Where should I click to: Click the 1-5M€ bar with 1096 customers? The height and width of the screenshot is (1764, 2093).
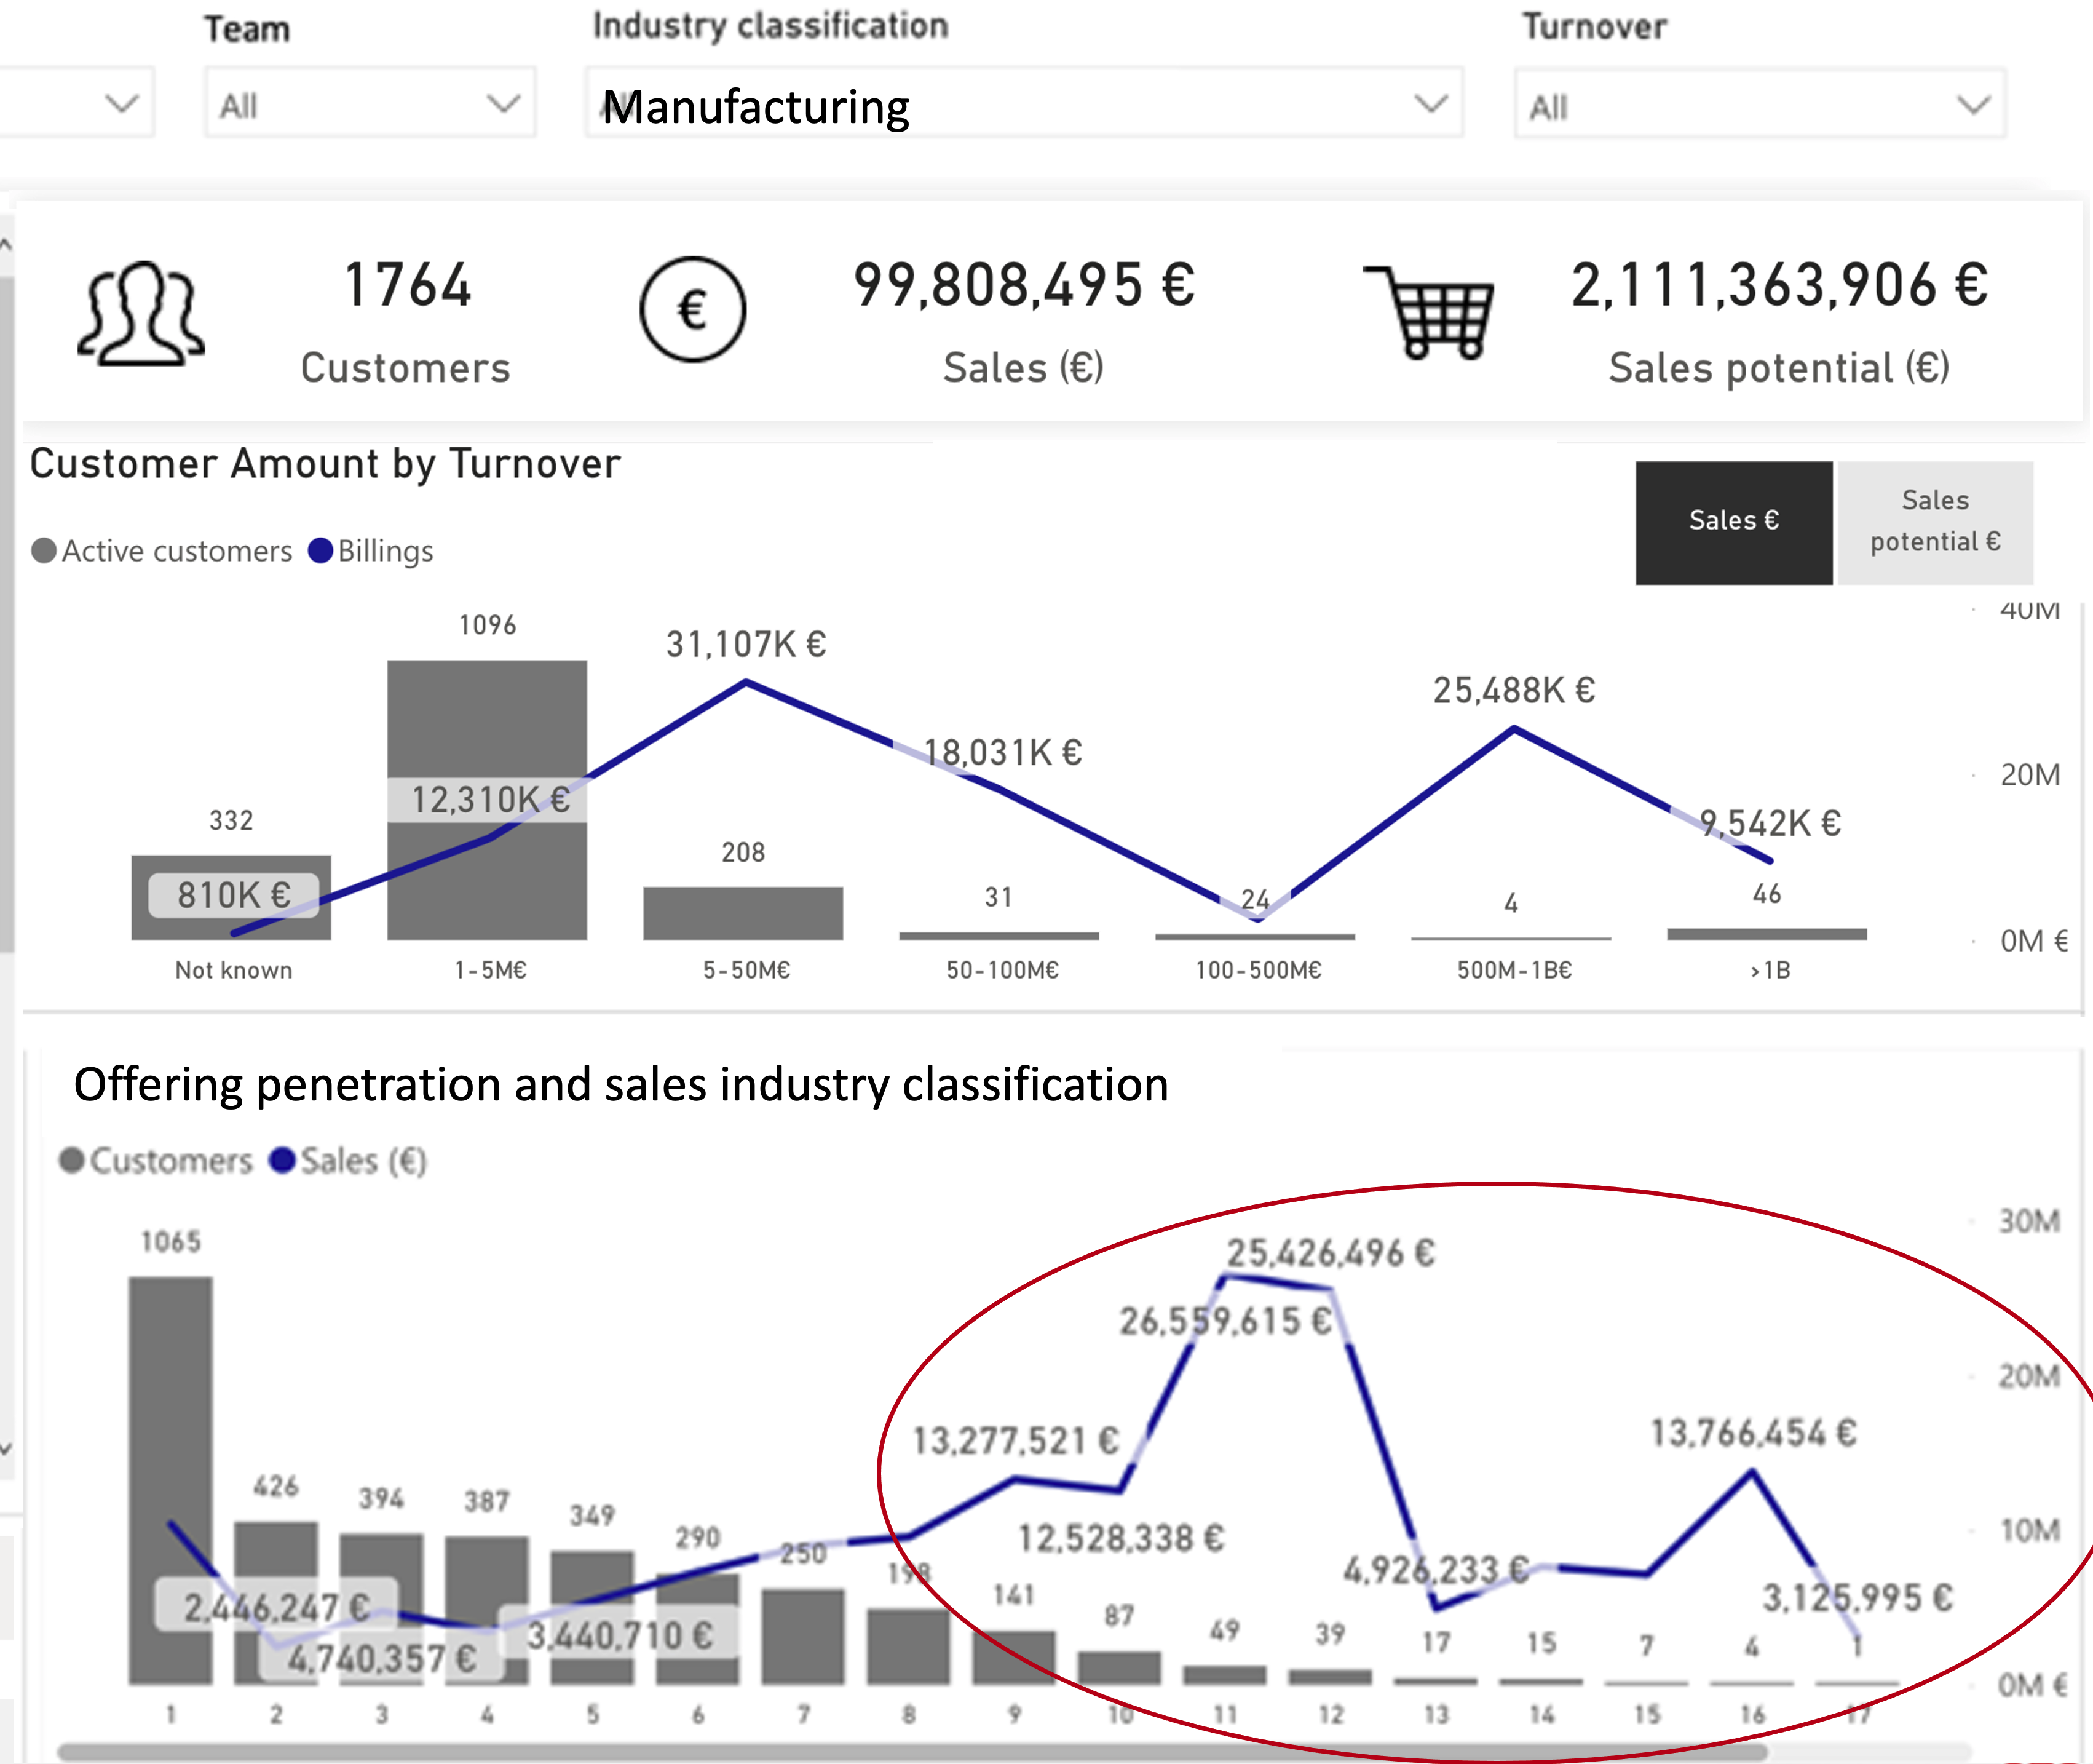[487, 720]
